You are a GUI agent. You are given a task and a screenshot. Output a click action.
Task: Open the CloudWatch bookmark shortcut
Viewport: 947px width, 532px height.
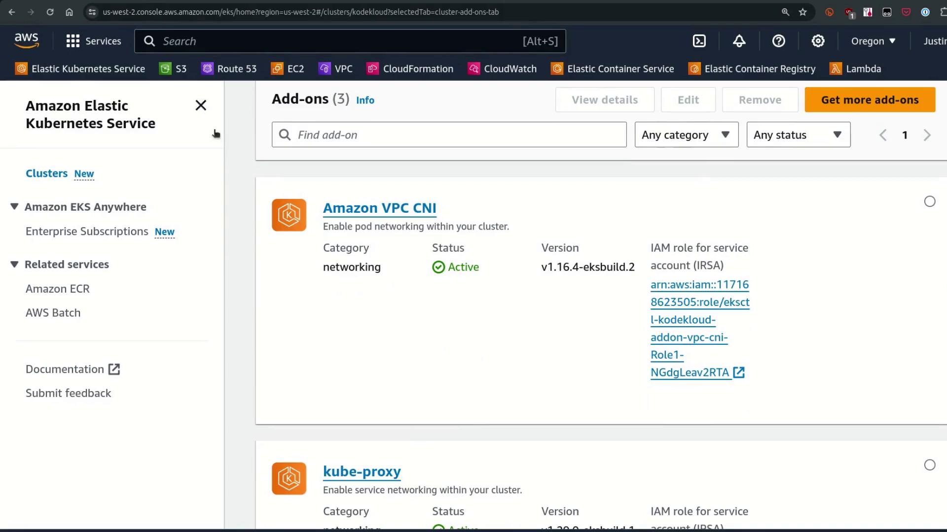click(503, 69)
